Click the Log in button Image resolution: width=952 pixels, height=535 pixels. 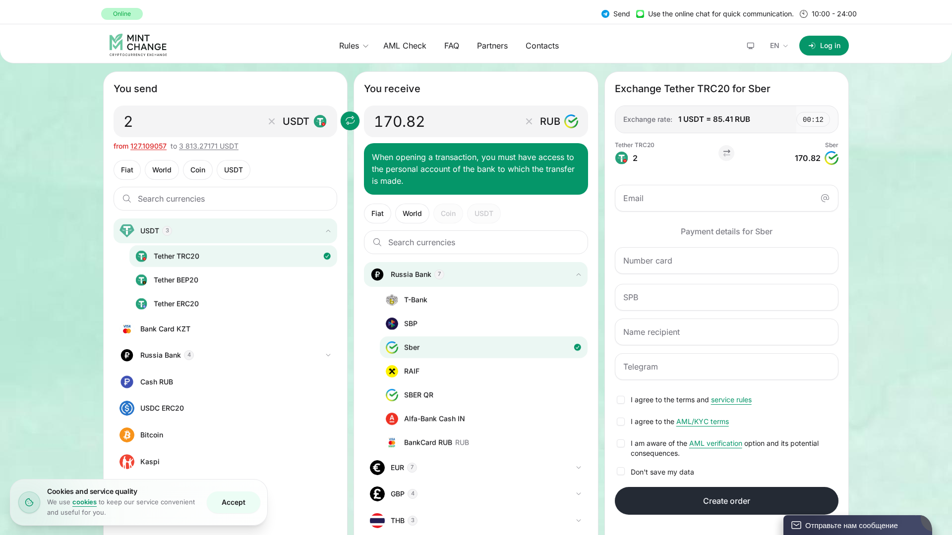click(824, 46)
